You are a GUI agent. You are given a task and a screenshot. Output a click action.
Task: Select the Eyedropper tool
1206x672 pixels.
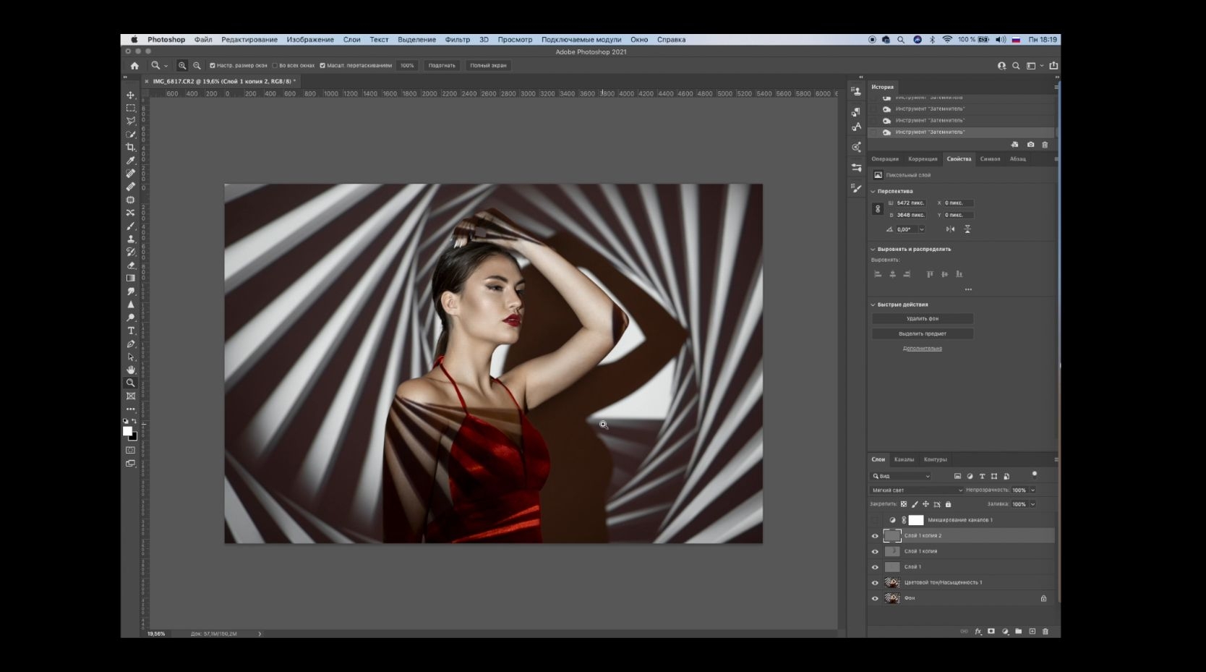click(x=131, y=161)
